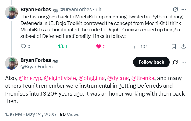
Task: Visit the @phiggins profile mention
Action: 92,78
